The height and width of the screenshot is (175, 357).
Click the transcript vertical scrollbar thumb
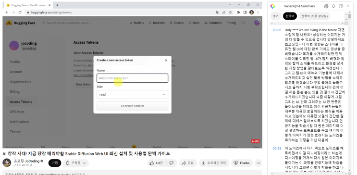pos(350,16)
